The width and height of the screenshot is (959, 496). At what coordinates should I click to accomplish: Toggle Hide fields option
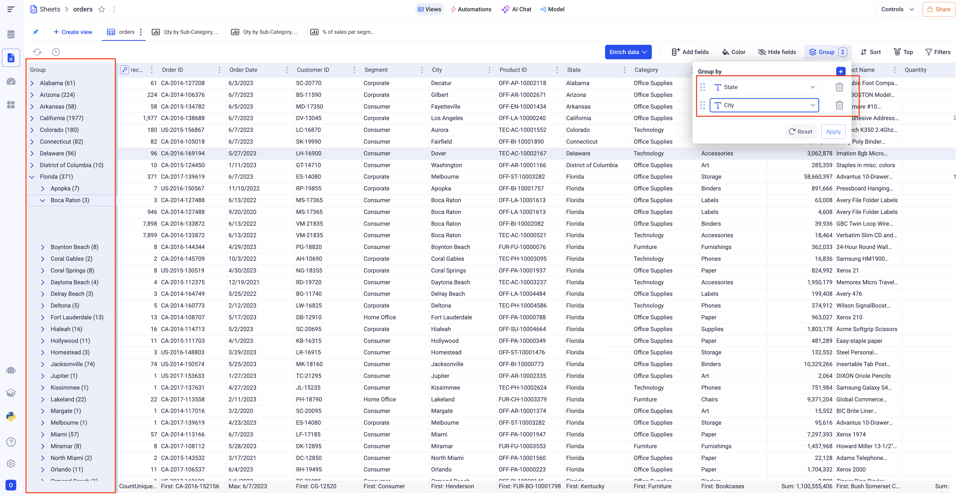point(777,52)
